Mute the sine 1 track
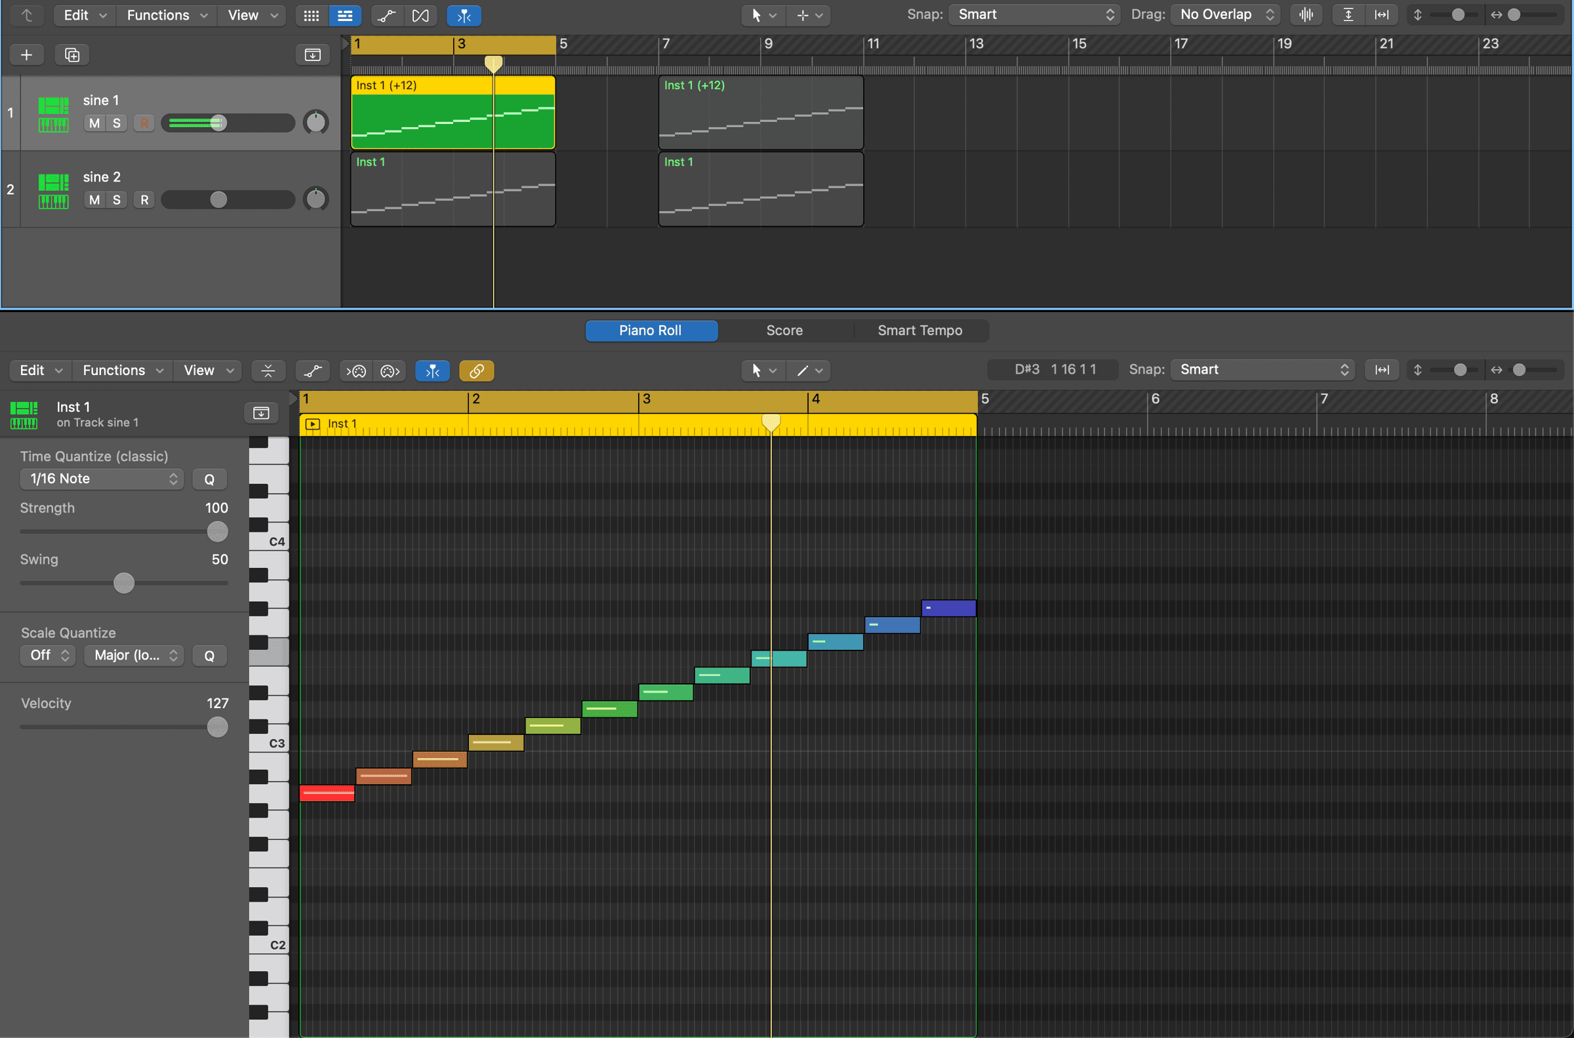The image size is (1574, 1038). pos(94,123)
